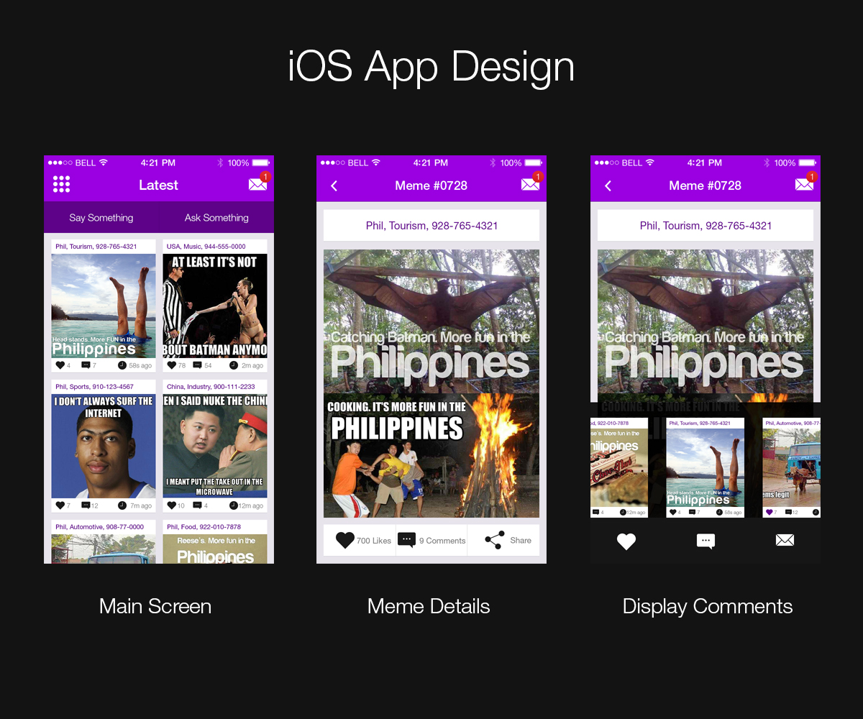The height and width of the screenshot is (719, 863).
Task: Tap the white comment bubble in the dark bottom bar
Action: tap(706, 541)
